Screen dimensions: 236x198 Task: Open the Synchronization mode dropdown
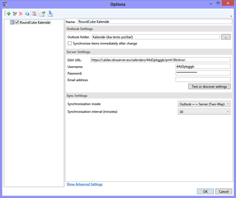tap(204, 104)
